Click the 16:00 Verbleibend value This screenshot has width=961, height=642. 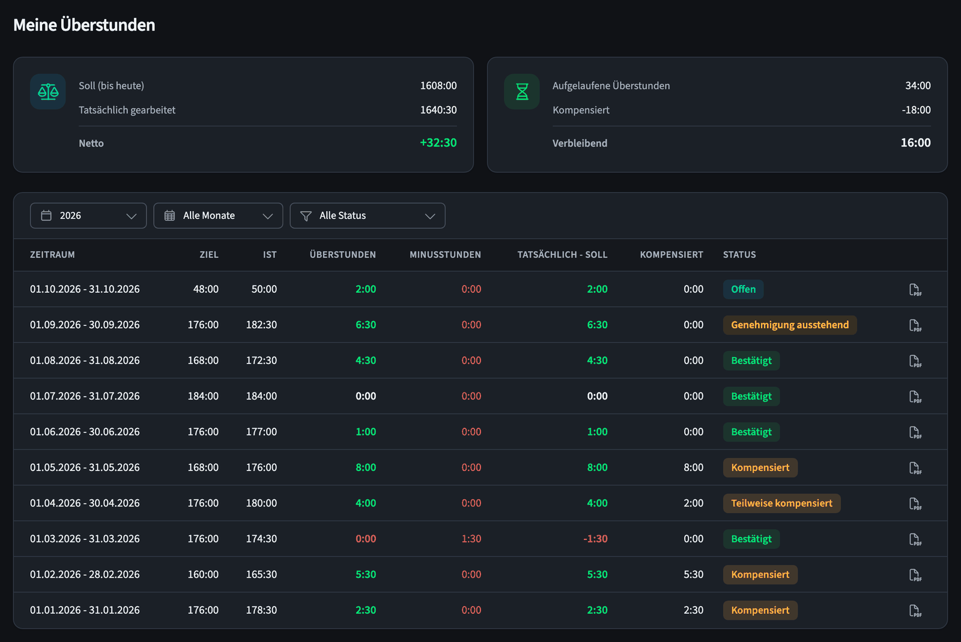(915, 143)
